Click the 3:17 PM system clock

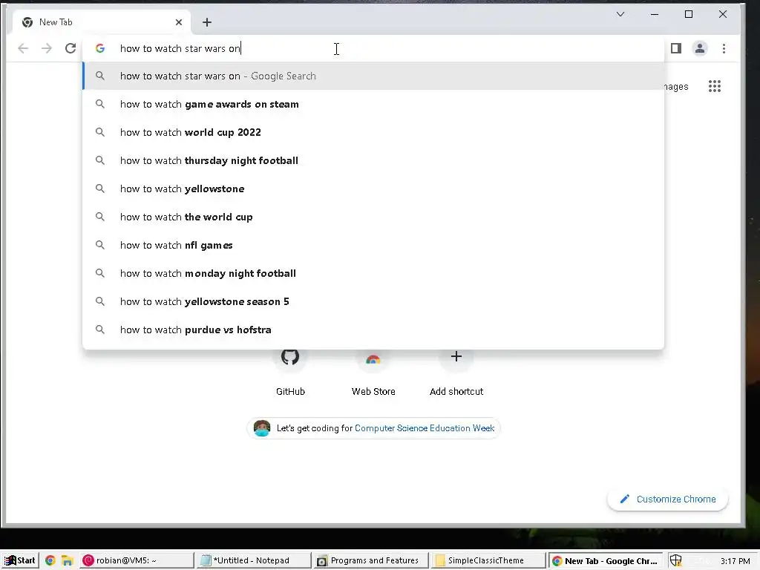736,561
